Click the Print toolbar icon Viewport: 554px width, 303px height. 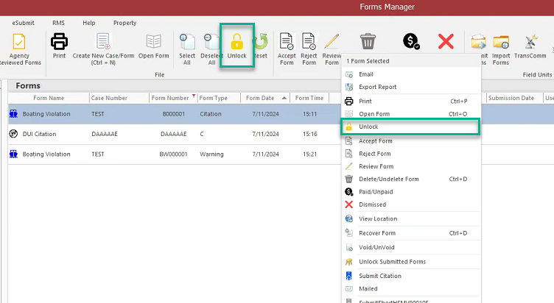pos(59,44)
